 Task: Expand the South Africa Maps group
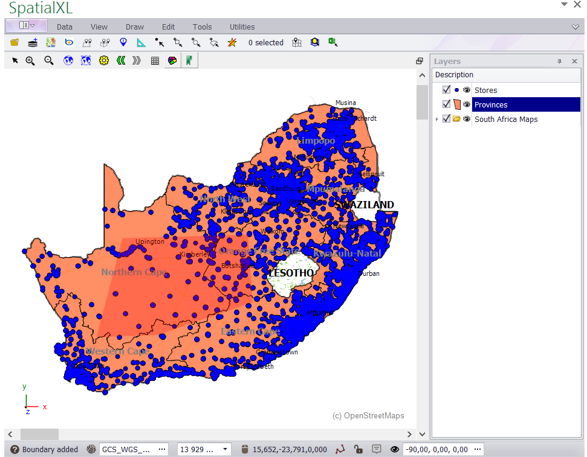pyautogui.click(x=437, y=119)
